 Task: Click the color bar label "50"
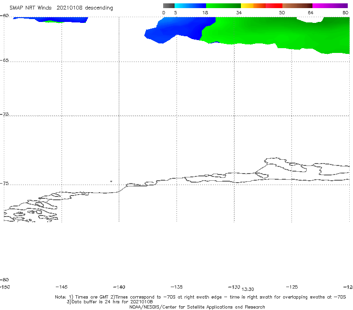click(x=282, y=12)
